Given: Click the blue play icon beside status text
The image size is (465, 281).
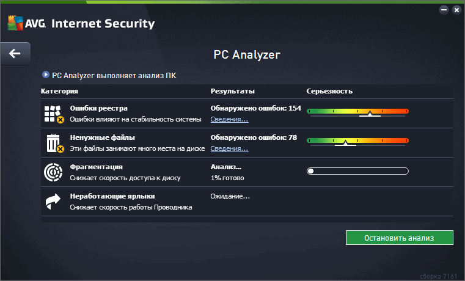Looking at the screenshot, I should (x=46, y=75).
